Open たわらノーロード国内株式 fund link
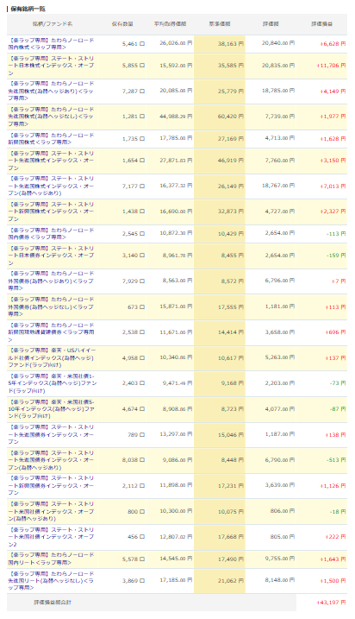 pyautogui.click(x=51, y=43)
